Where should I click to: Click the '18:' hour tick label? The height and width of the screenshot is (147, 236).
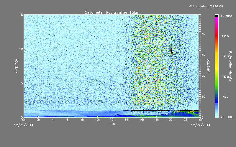point(156,120)
